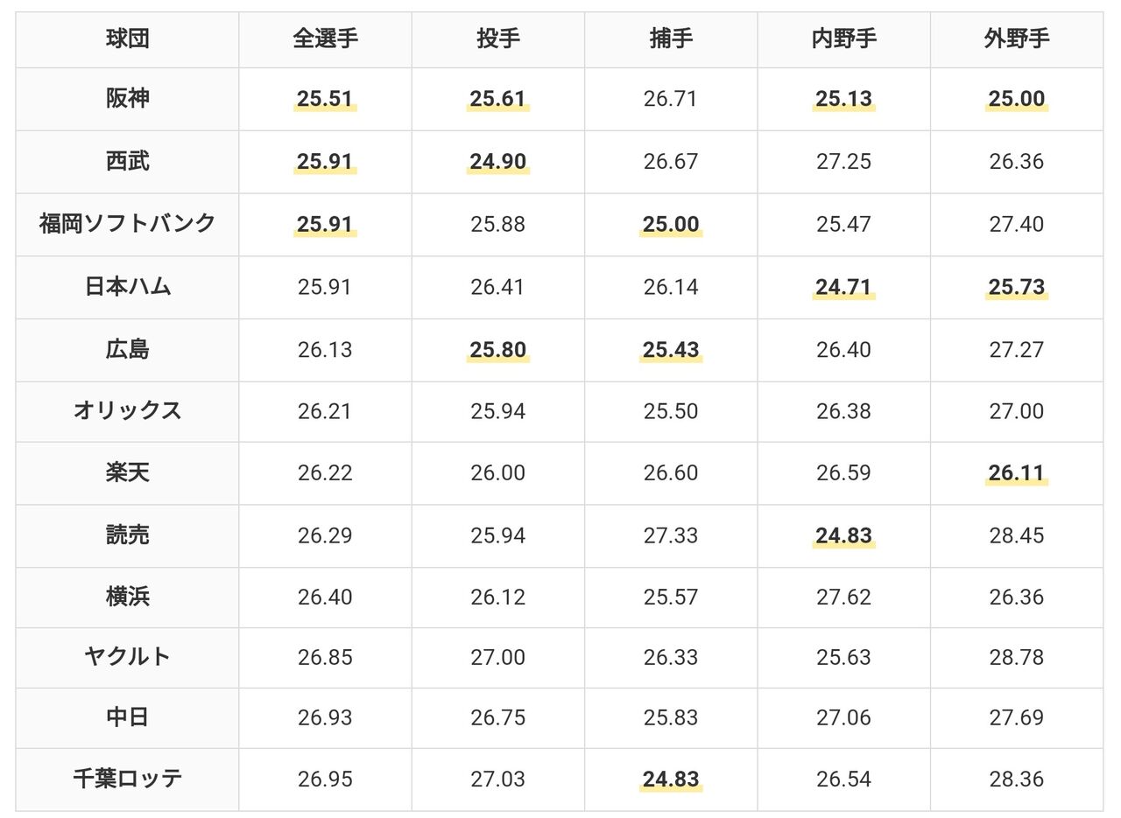Click the 捕手 column header

pos(671,39)
